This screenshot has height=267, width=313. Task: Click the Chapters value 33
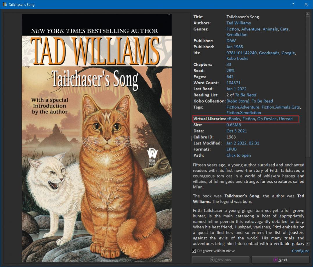tap(229, 64)
